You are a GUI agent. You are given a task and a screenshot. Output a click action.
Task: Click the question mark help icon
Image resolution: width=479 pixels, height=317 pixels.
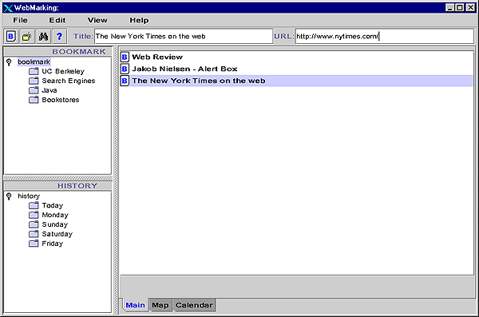click(x=59, y=37)
